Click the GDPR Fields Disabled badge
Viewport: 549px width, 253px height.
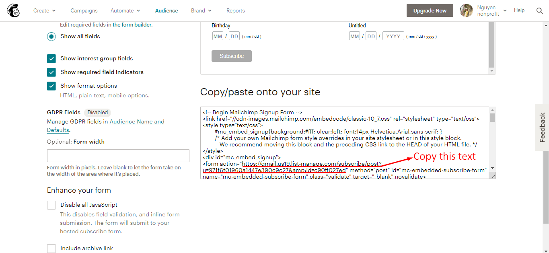(x=98, y=113)
